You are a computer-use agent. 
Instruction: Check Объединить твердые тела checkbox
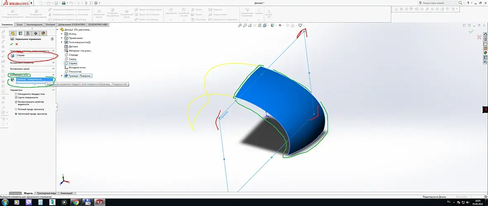16,94
